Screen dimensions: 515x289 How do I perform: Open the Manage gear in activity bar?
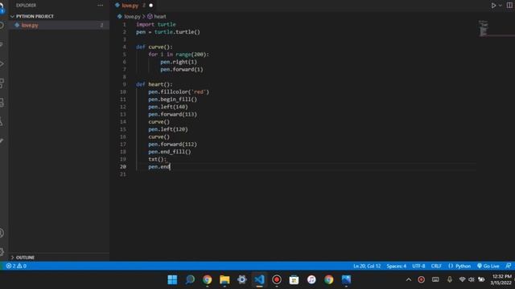2,252
